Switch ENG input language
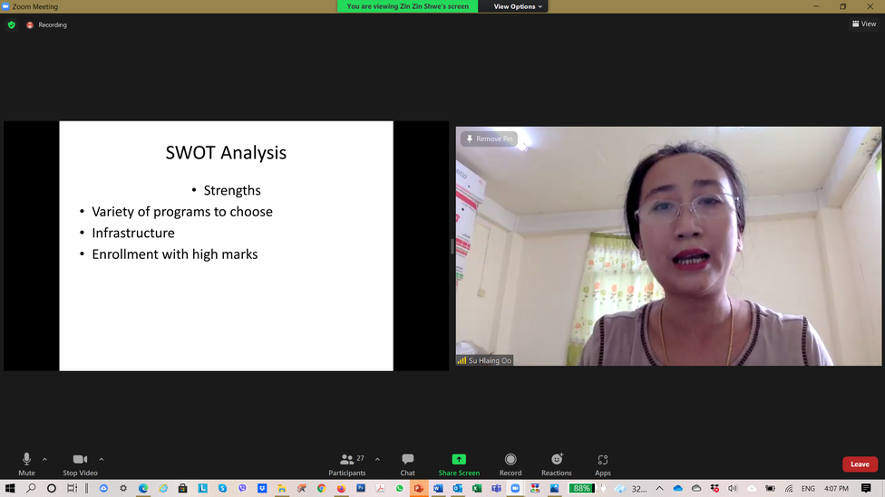Image resolution: width=885 pixels, height=497 pixels. click(808, 489)
